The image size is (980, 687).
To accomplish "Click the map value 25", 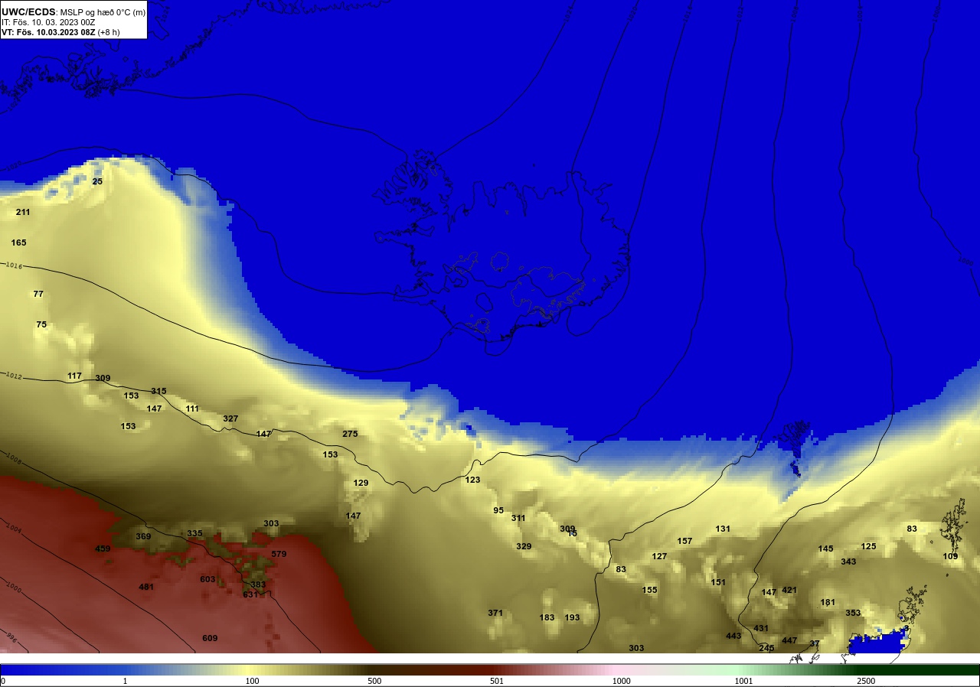I will pyautogui.click(x=97, y=181).
